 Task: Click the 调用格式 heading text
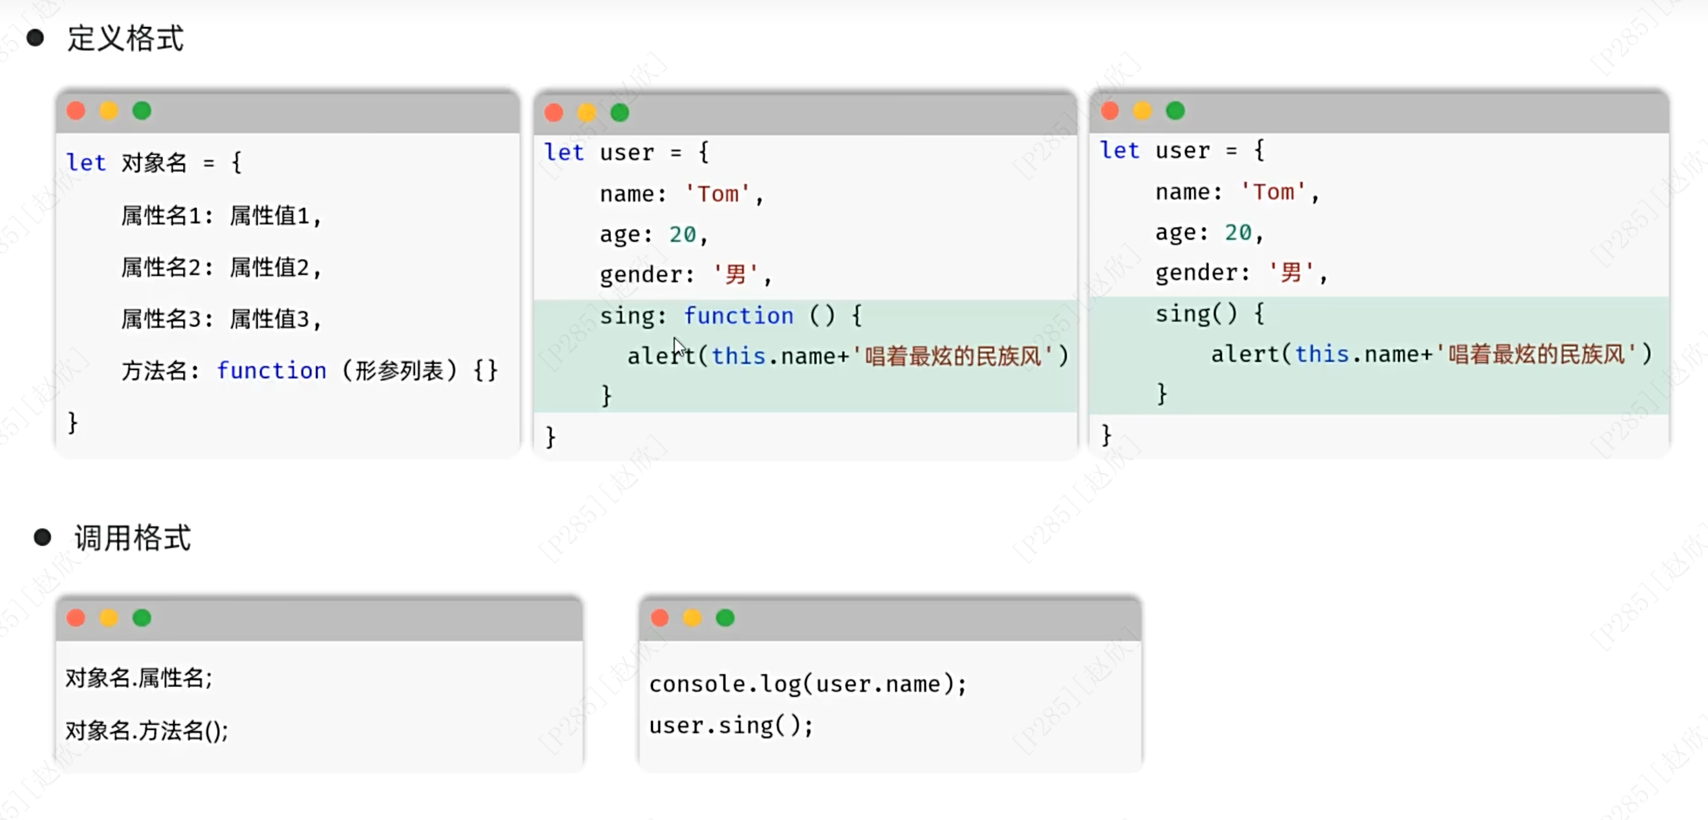(x=133, y=537)
